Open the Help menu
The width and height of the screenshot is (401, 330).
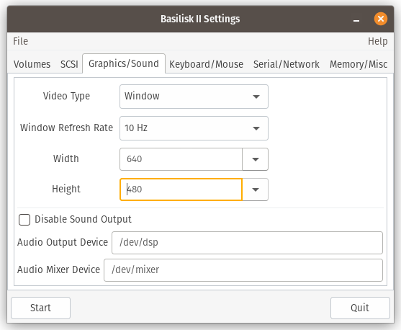(x=377, y=41)
